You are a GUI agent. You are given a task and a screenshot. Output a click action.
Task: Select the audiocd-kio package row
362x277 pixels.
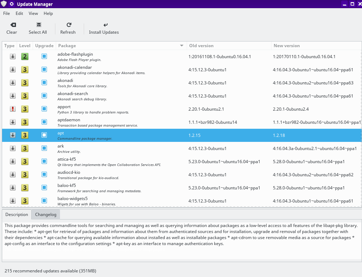click(x=121, y=174)
